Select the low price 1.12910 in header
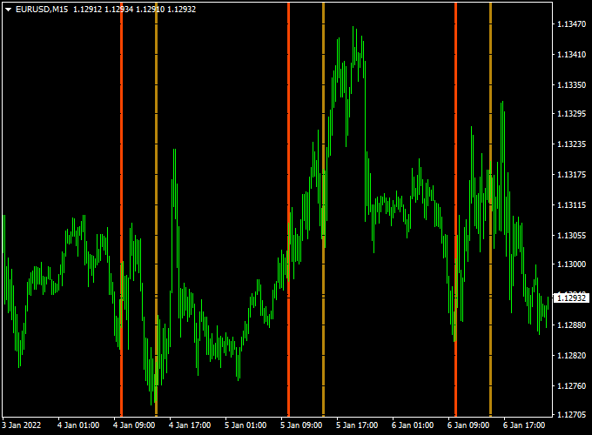The height and width of the screenshot is (435, 592). tap(151, 10)
